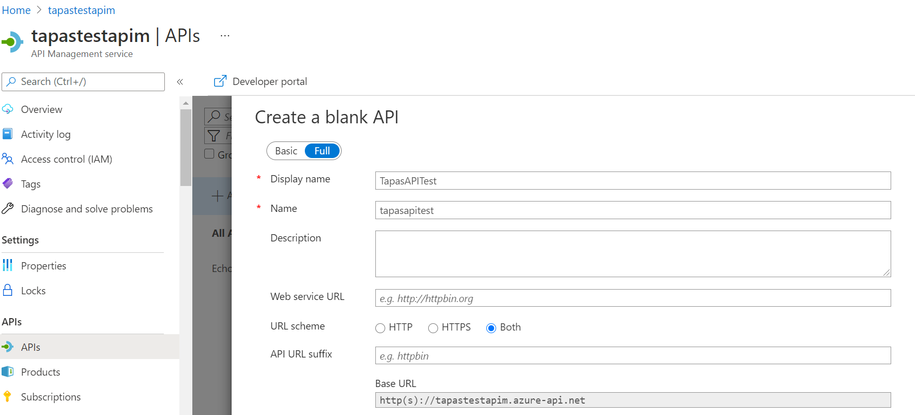Viewport: 915px width, 415px height.
Task: Toggle the dimmed Group checkbox
Action: tap(209, 154)
